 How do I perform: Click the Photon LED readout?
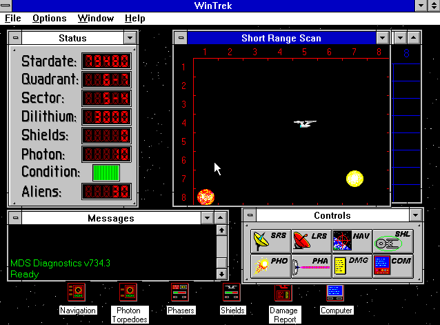(106, 154)
